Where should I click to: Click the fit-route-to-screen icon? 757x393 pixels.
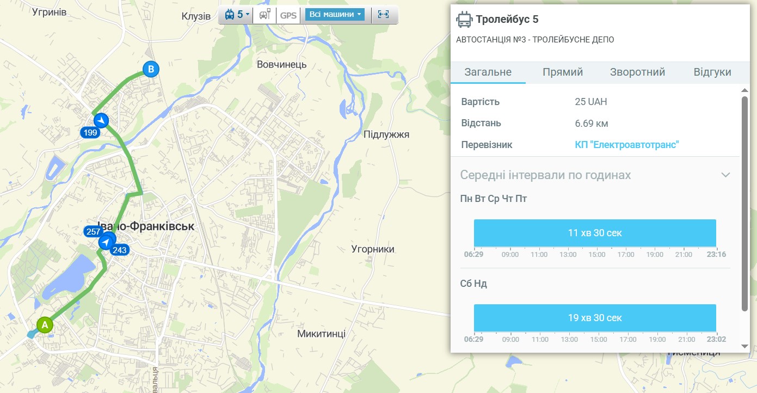384,15
